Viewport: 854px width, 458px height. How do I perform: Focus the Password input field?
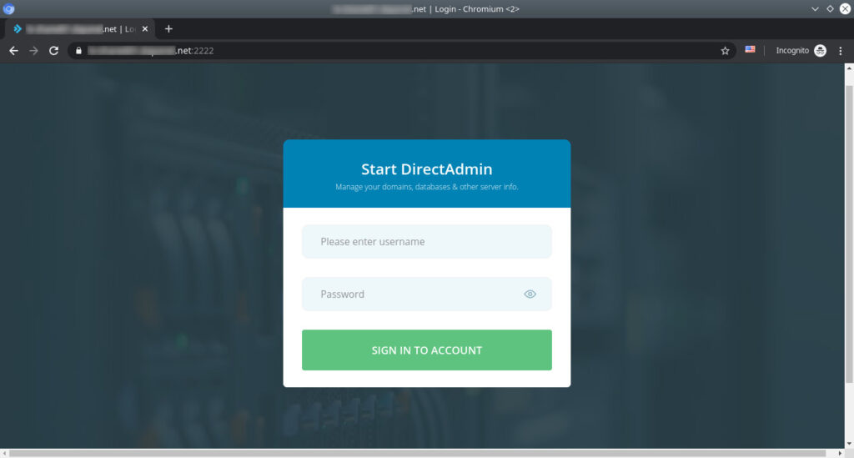click(x=426, y=294)
